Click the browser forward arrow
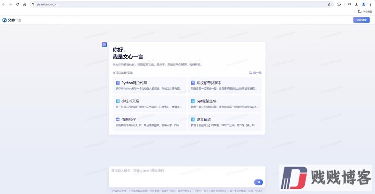Screen dimensions: 375x194 10,4
